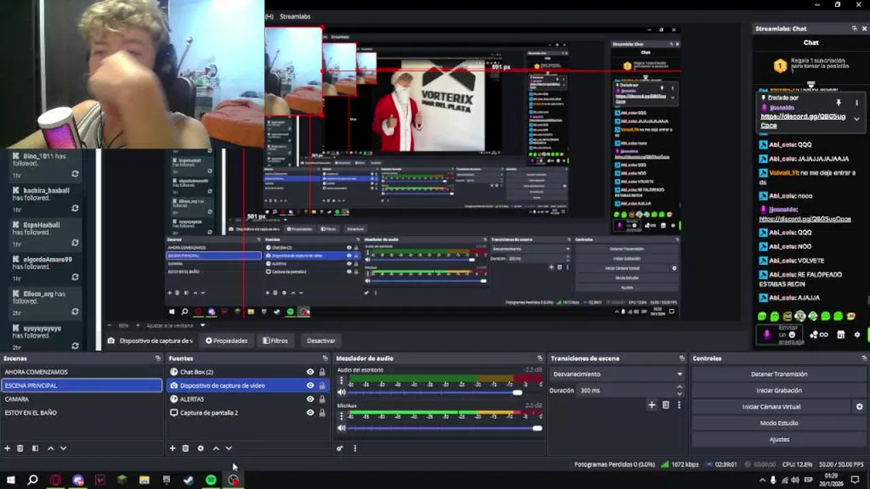
Task: Move the selected scene down
Action: point(63,448)
